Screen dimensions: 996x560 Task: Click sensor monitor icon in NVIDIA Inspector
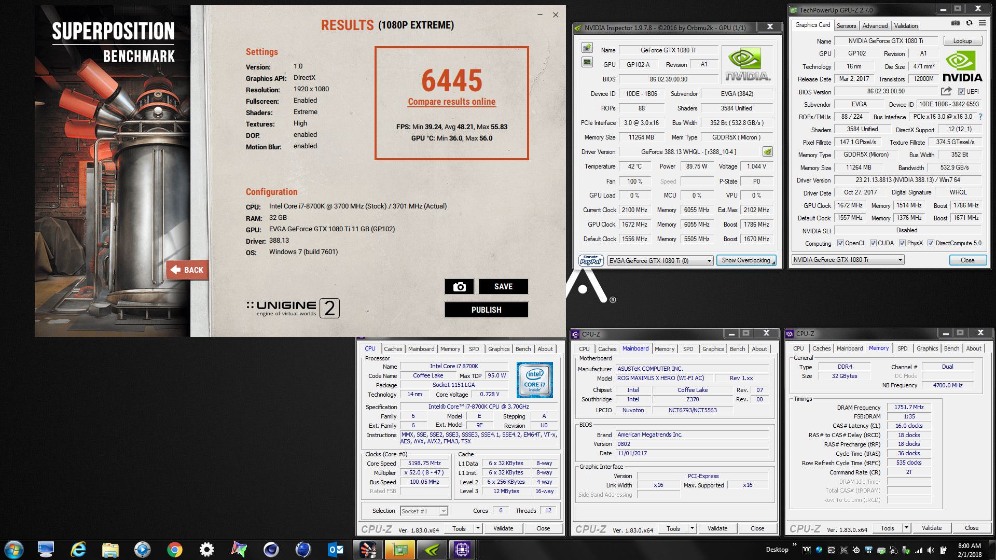click(x=587, y=62)
